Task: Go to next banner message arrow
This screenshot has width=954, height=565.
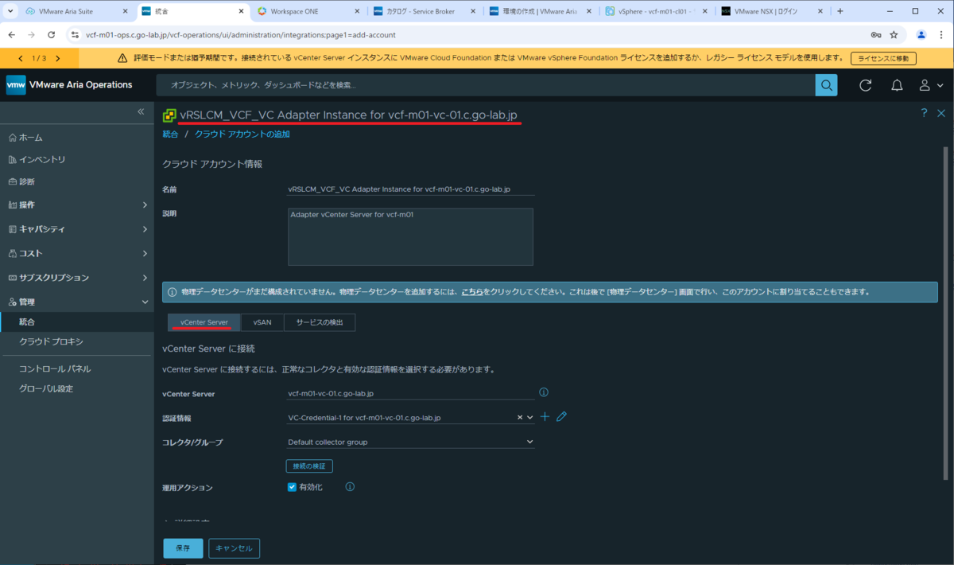Action: click(57, 58)
